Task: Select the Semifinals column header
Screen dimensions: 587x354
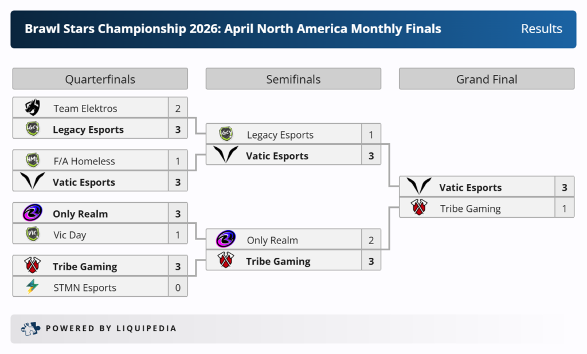Action: pos(293,79)
